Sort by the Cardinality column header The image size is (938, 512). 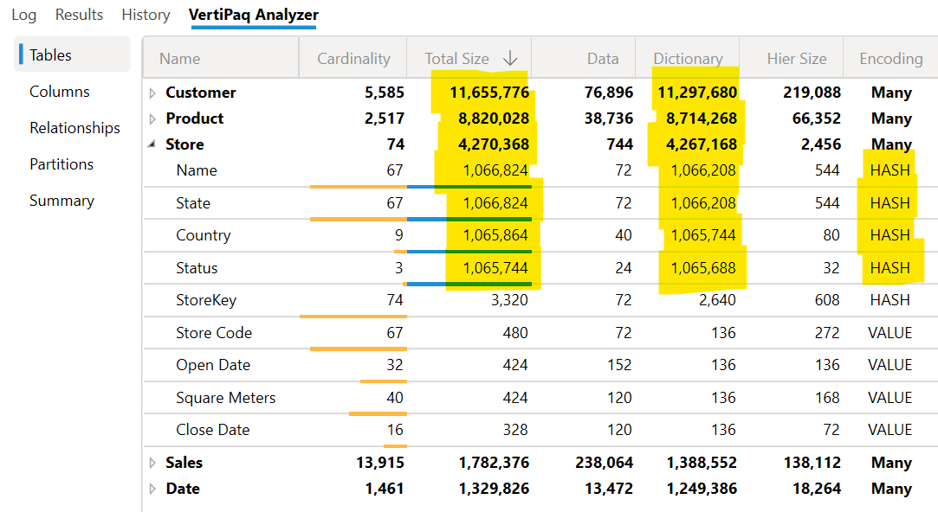click(x=353, y=58)
